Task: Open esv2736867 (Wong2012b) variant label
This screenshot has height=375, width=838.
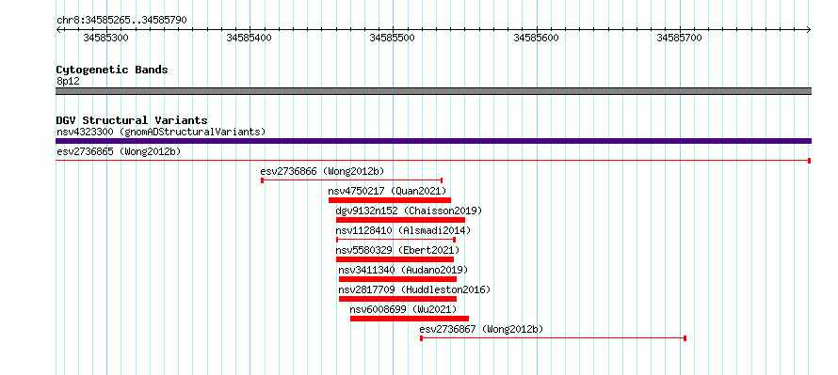Action: tap(481, 329)
